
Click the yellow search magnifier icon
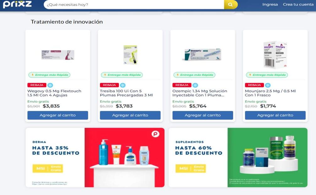[x=231, y=4]
